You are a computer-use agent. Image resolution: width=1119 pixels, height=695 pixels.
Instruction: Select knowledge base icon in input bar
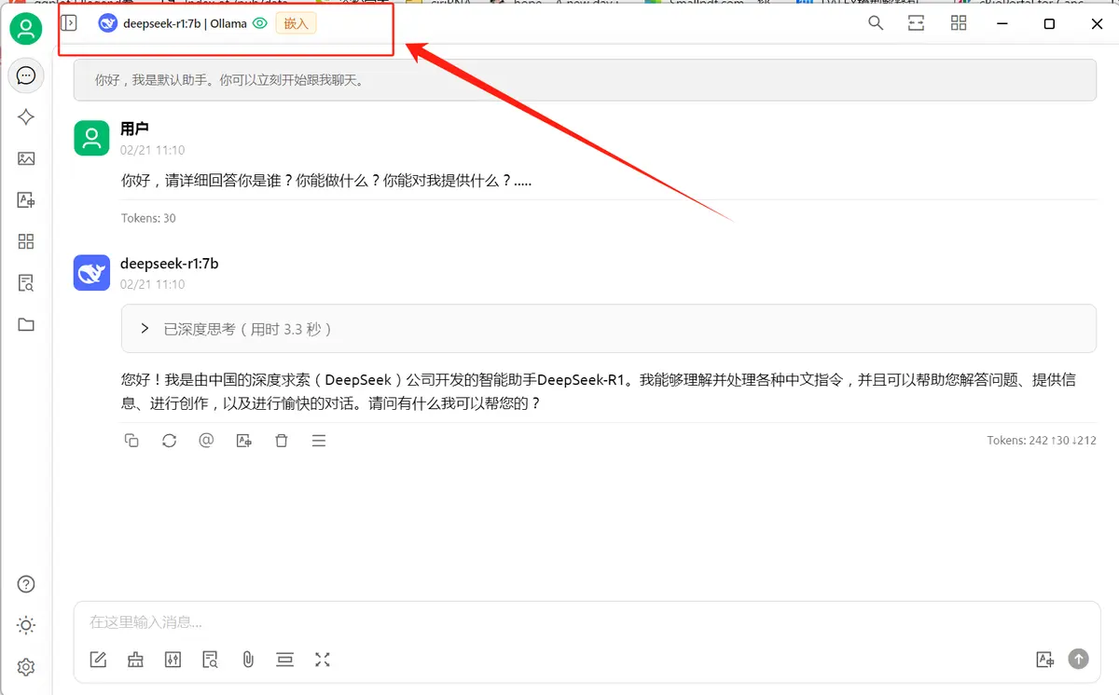click(x=210, y=660)
